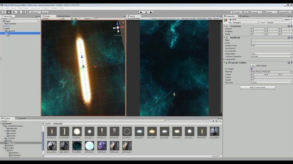Open the Window menu
Image resolution: width=293 pixels, height=164 pixels.
point(54,8)
